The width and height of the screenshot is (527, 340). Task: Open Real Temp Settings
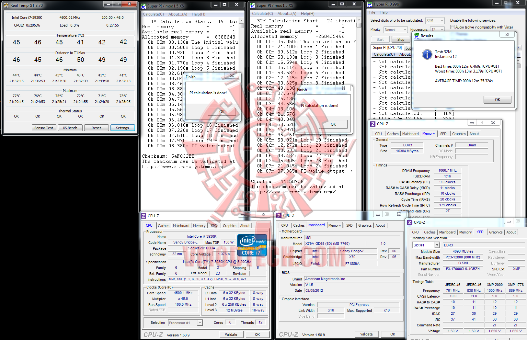(x=122, y=128)
